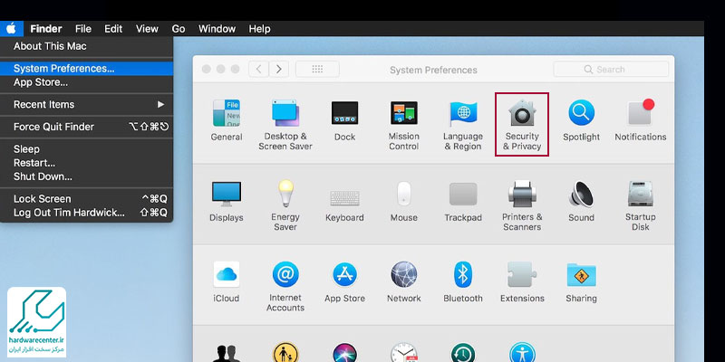The height and width of the screenshot is (362, 725).
Task: Open the Finder menu
Action: pyautogui.click(x=46, y=29)
